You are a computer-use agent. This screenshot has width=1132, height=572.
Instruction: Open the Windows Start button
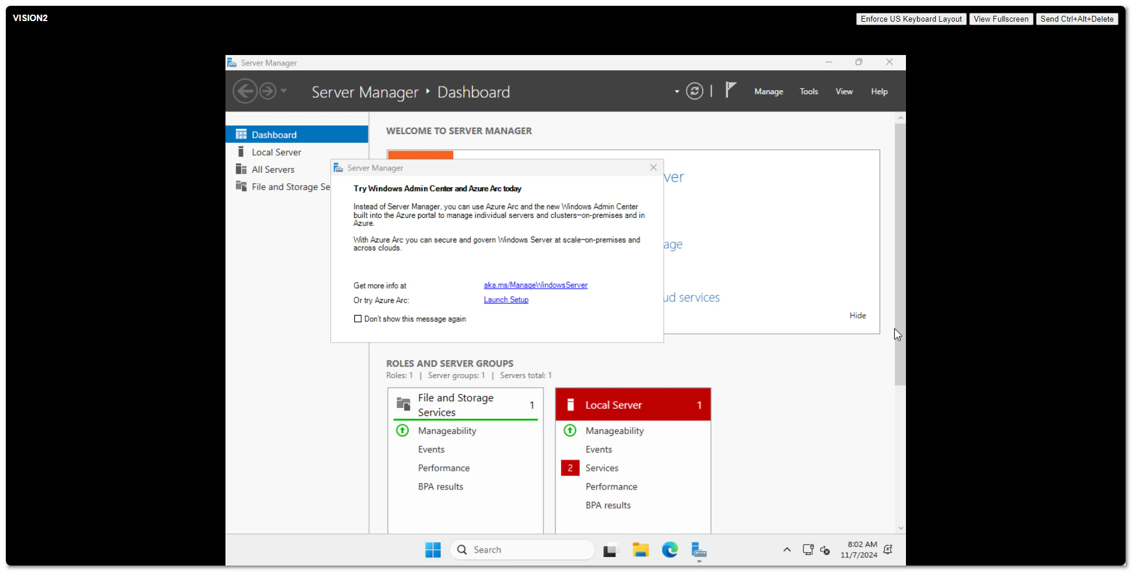[433, 550]
